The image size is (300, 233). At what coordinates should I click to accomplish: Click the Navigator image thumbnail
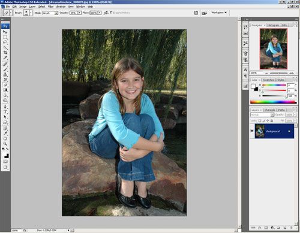(274, 49)
